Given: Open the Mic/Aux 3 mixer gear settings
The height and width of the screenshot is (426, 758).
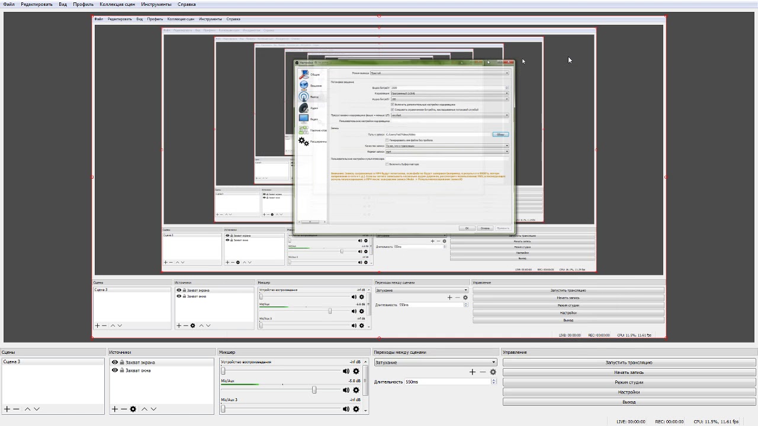Looking at the screenshot, I should [356, 409].
